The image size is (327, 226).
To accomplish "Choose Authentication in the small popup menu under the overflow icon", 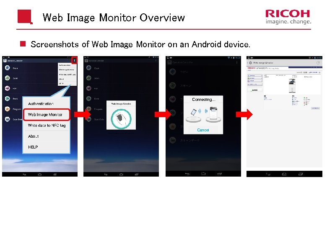I will click(x=65, y=65).
